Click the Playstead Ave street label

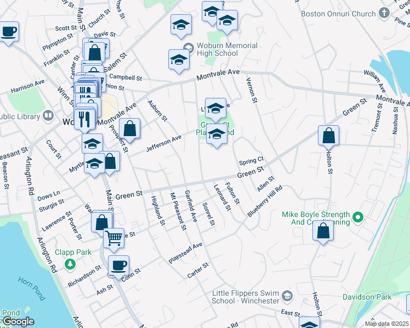coord(185,253)
